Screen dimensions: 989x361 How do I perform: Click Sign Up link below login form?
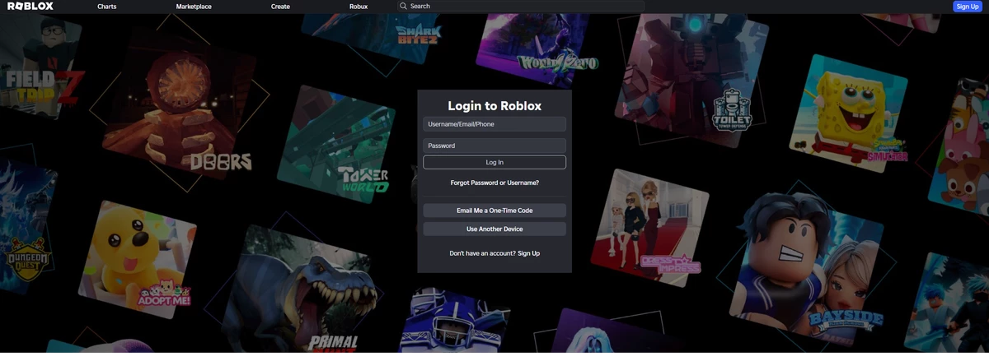[x=528, y=253]
